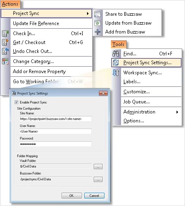Viewport: 185px width, 206px height.
Task: Select Undo Check Out... menu entry
Action: click(51, 51)
